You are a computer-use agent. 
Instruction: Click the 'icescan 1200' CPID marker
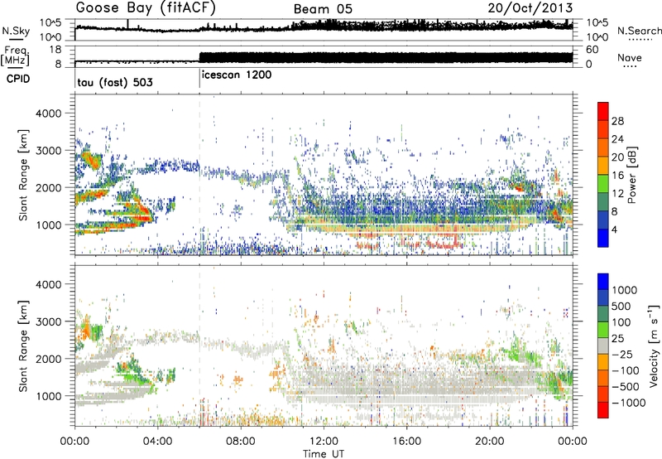click(x=237, y=75)
